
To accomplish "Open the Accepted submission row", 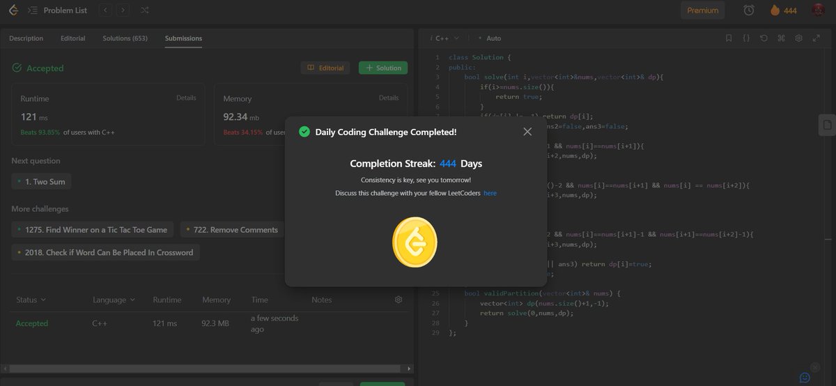I will tap(208, 324).
